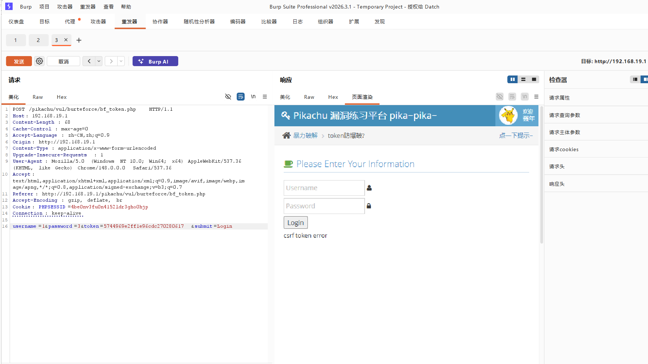648x364 pixels.
Task: Click the Pikachu platform key logo icon
Action: [286, 116]
